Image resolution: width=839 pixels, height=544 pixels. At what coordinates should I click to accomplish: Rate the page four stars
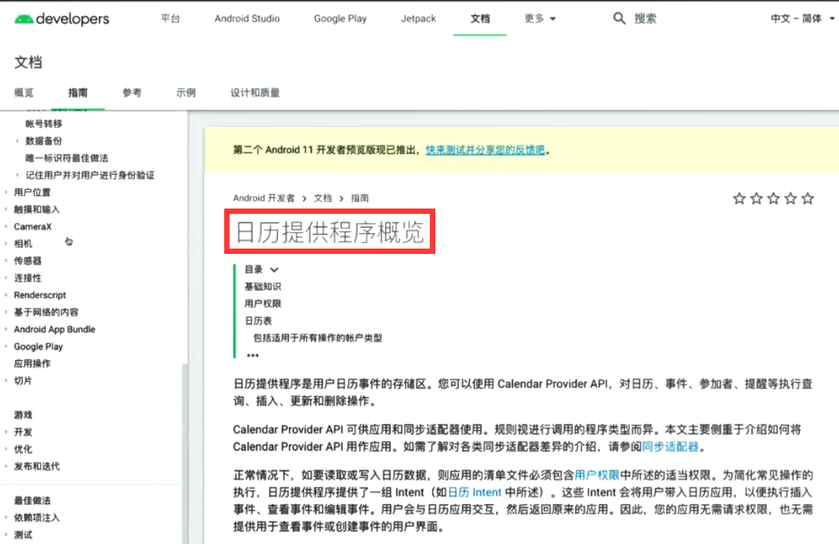pyautogui.click(x=790, y=199)
